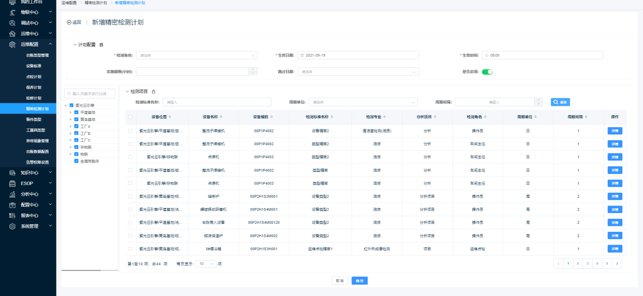Click the ESOP sidebar icon
This screenshot has height=296, width=643.
[x=12, y=183]
